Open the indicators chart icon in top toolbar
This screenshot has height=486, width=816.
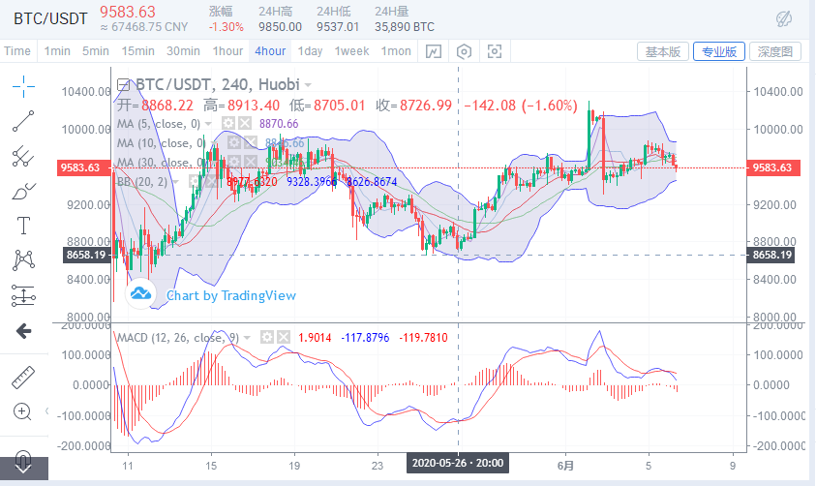[434, 51]
